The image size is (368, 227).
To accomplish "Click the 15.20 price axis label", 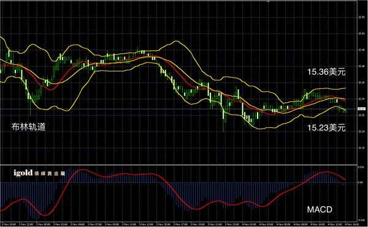I will (x=361, y=132).
